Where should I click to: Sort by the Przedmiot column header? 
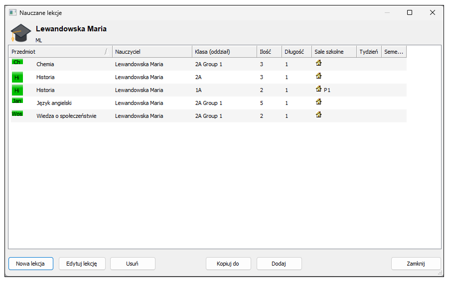click(x=60, y=52)
